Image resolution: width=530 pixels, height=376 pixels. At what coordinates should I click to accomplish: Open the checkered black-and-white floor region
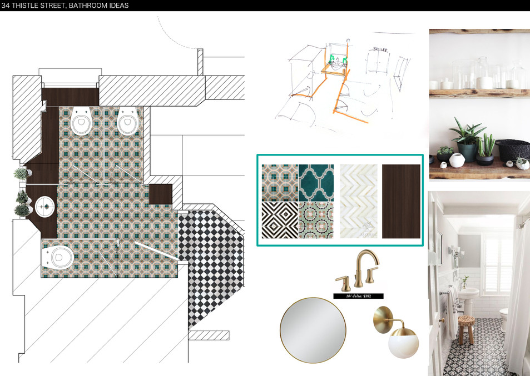click(211, 255)
